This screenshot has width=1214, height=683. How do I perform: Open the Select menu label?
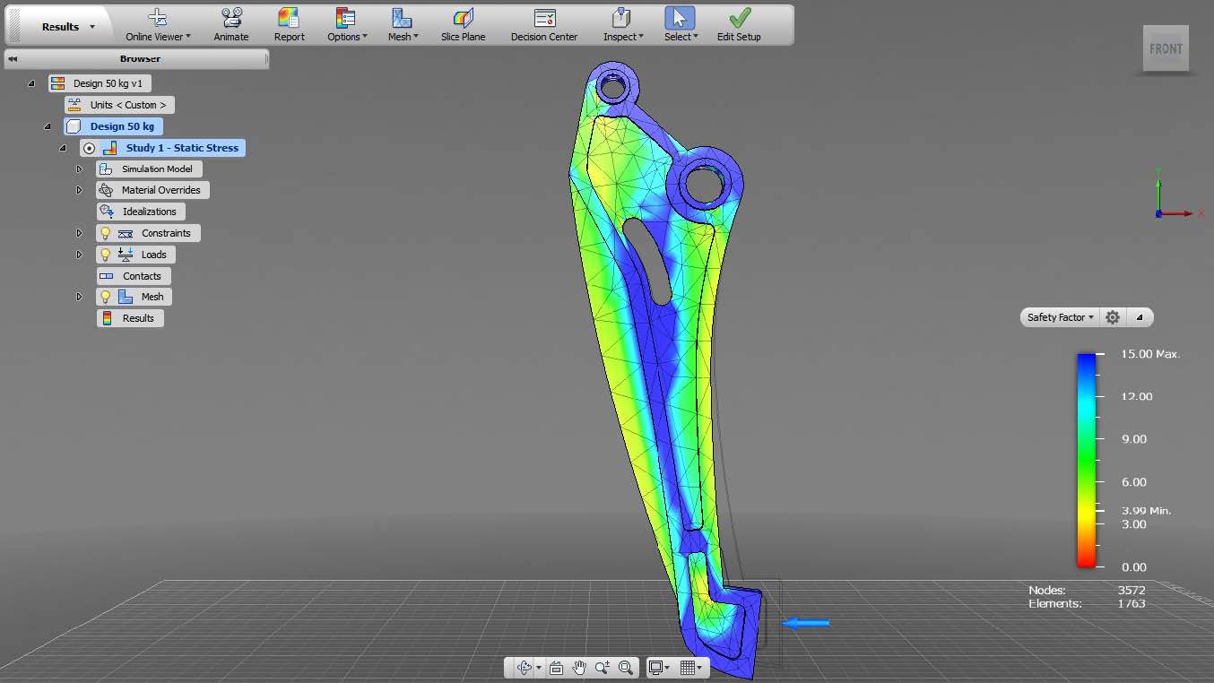tap(681, 37)
